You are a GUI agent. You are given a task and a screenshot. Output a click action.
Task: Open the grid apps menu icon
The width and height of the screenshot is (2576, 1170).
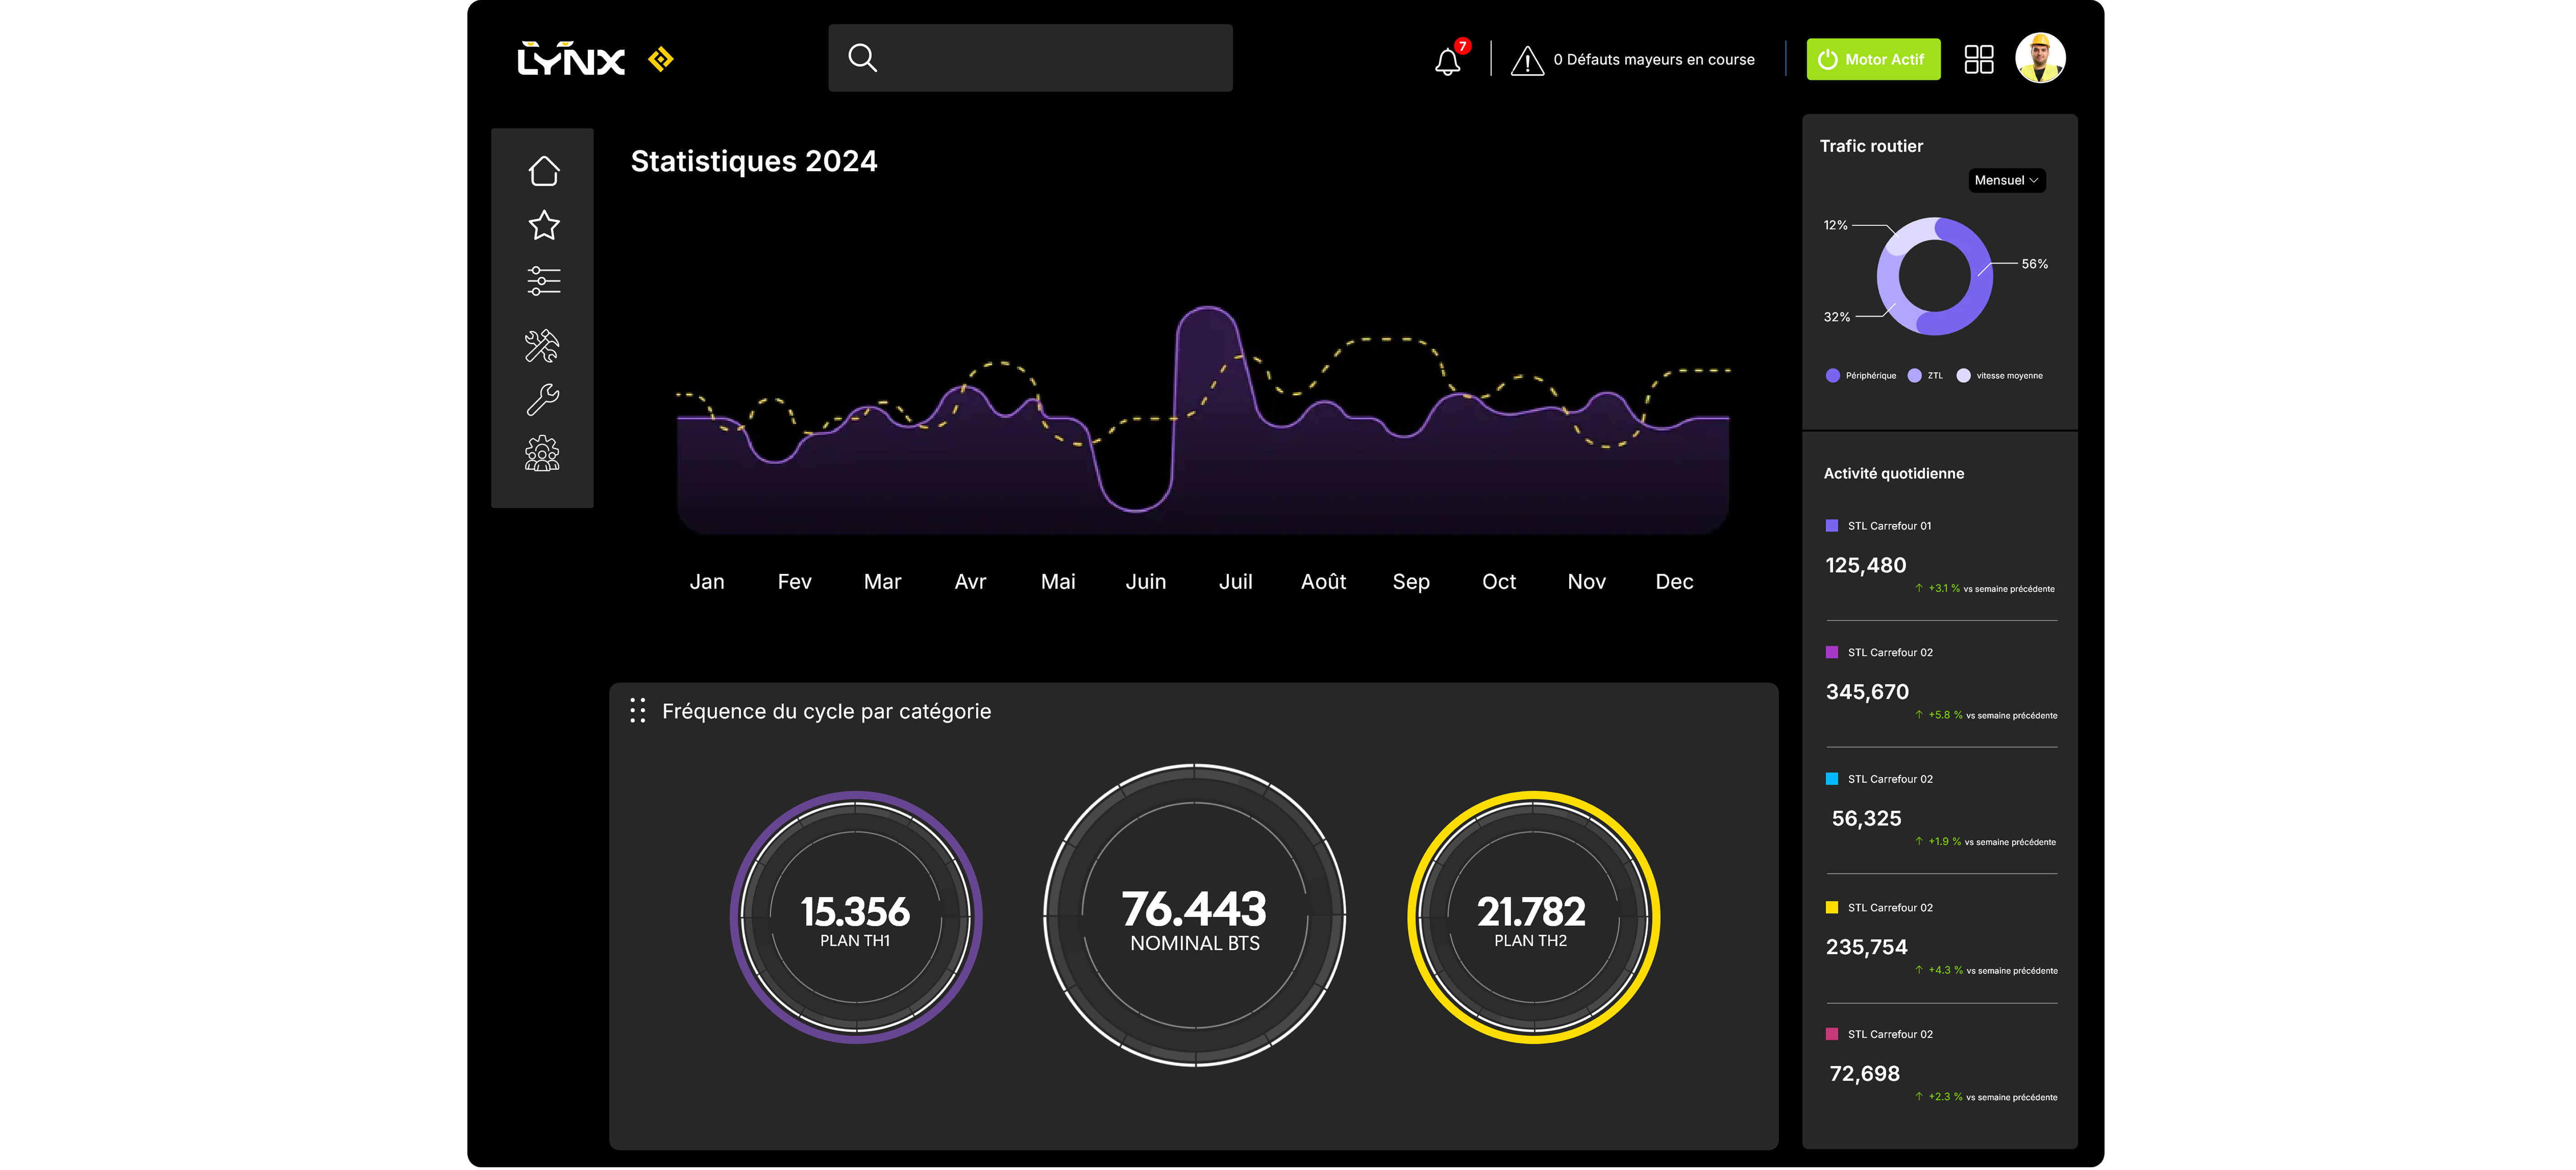(1978, 59)
